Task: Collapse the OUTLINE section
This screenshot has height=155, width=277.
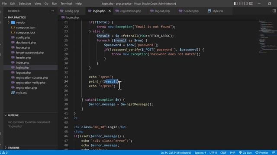Action: tap(13, 115)
